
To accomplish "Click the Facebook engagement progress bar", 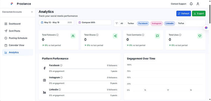I will [x=83, y=69].
